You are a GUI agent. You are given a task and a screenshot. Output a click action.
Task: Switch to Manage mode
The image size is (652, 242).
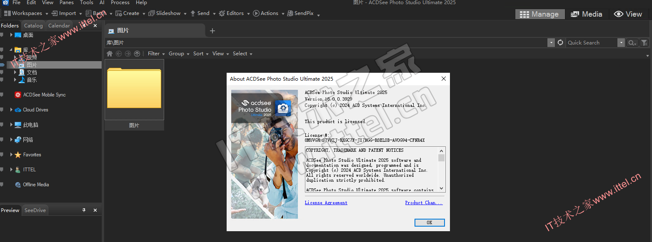pyautogui.click(x=540, y=14)
